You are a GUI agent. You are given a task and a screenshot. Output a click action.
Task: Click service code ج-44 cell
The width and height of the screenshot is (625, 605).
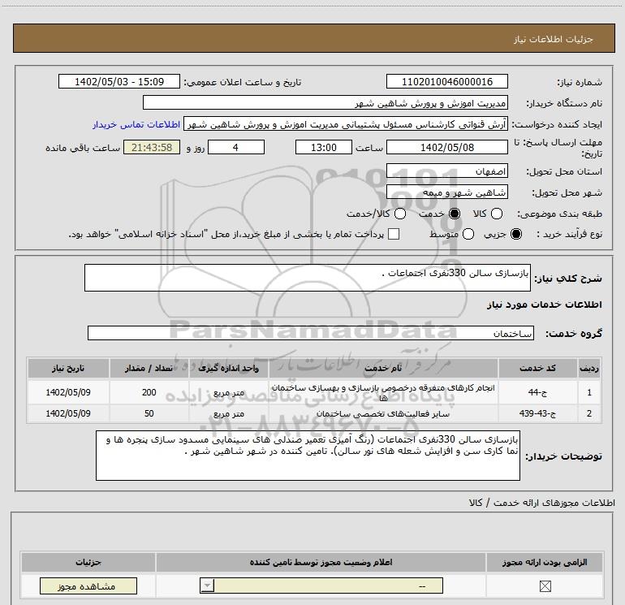point(537,392)
